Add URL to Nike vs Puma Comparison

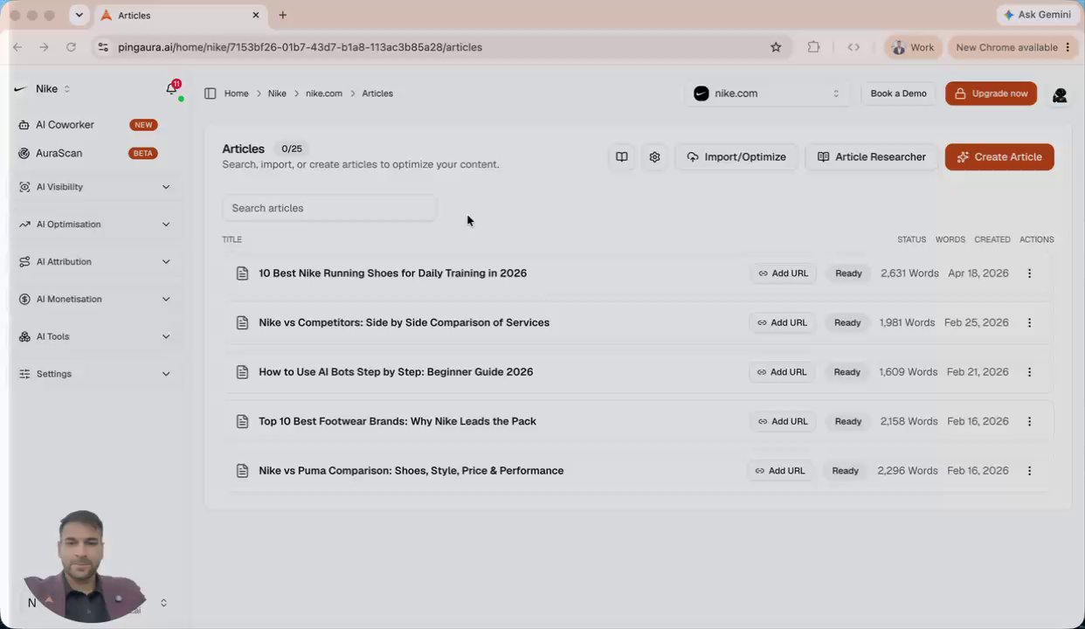(780, 471)
